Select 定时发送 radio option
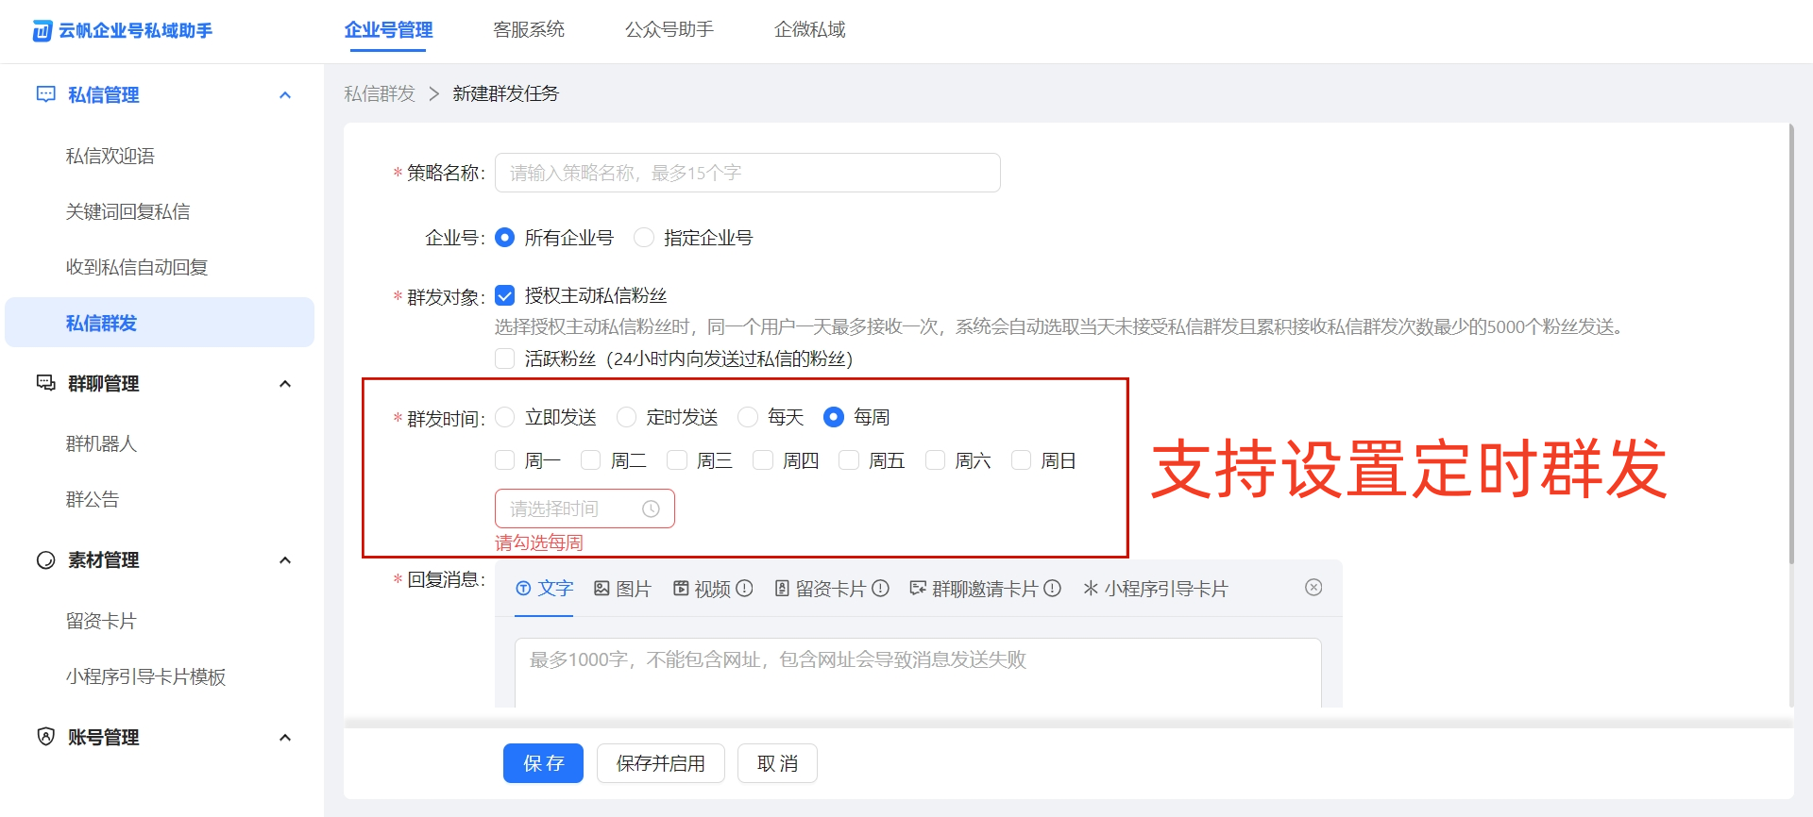Screen dimensions: 1813x817 click(626, 417)
